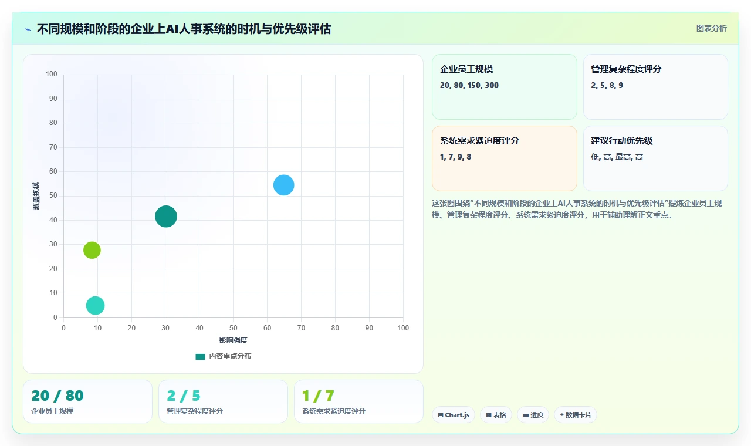Click the 表格 chip icon
751x446 pixels.
[x=489, y=415]
